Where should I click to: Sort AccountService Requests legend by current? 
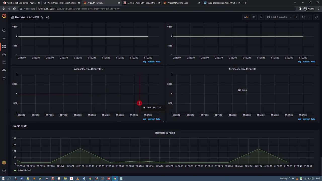pos(151,119)
